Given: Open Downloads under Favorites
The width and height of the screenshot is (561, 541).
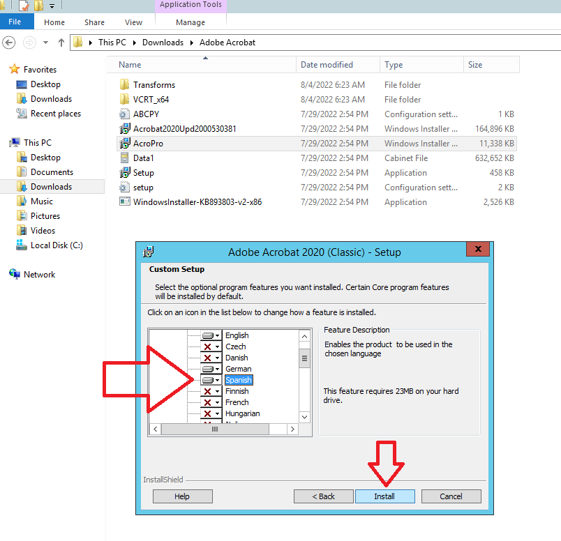Looking at the screenshot, I should (51, 99).
